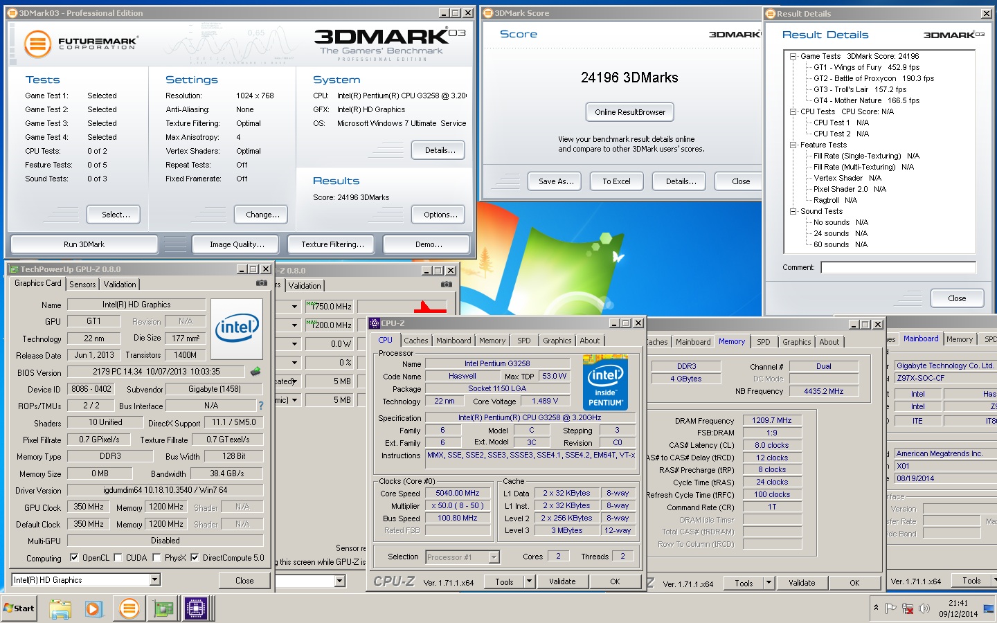Open the SPD tab in CPU-Z CPU window
The width and height of the screenshot is (997, 623).
click(524, 341)
